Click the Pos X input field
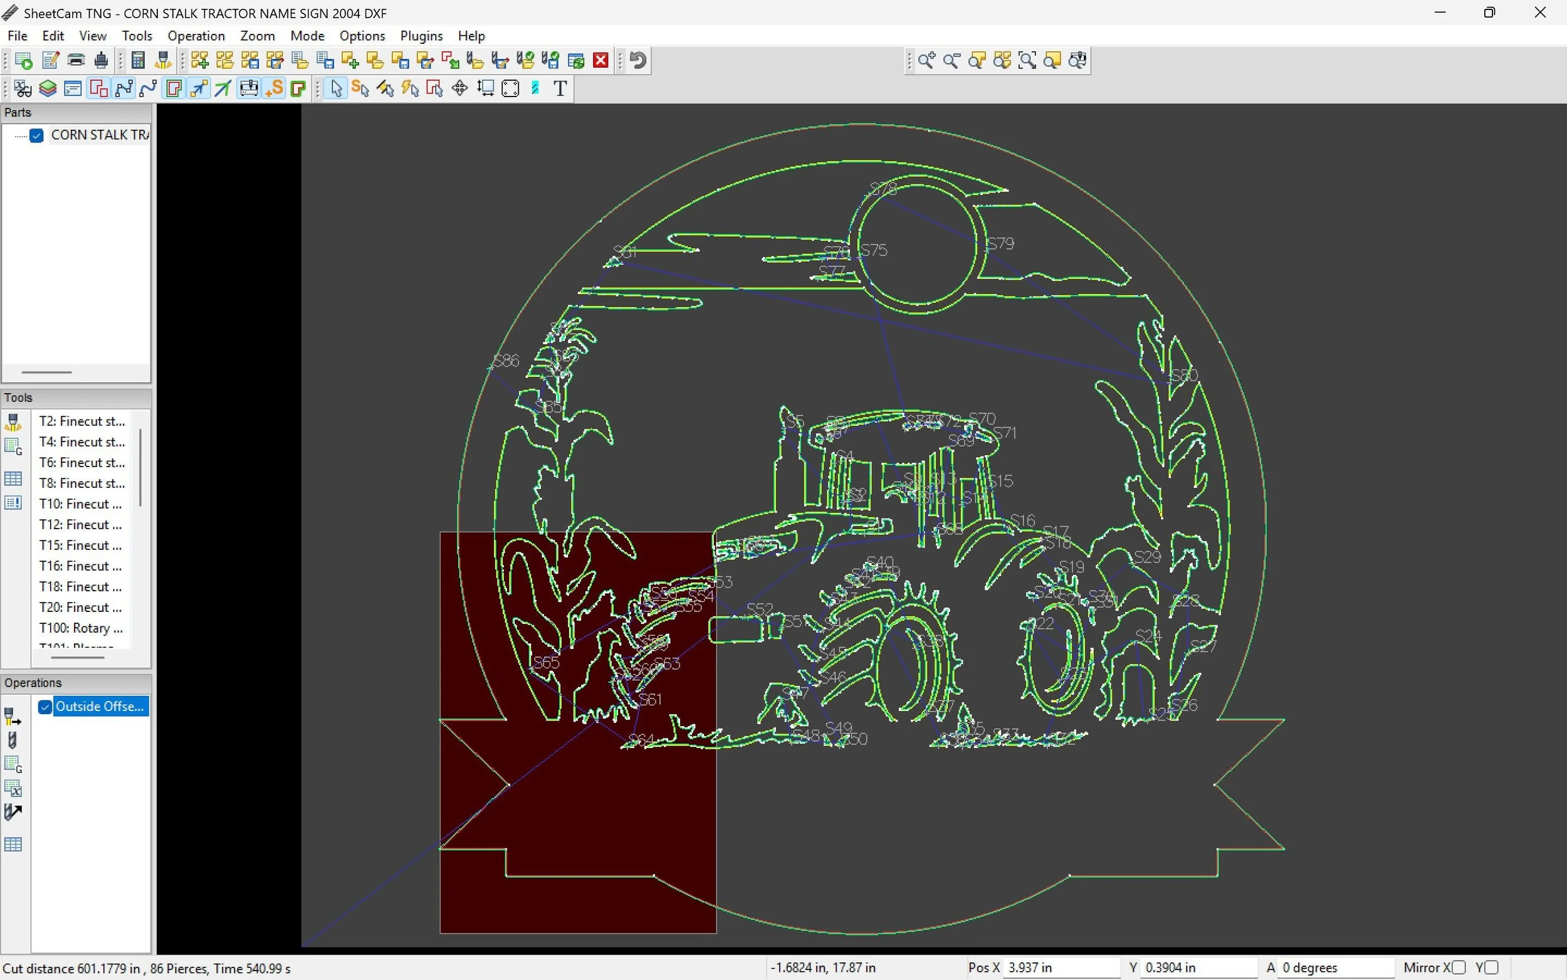 click(x=1061, y=967)
